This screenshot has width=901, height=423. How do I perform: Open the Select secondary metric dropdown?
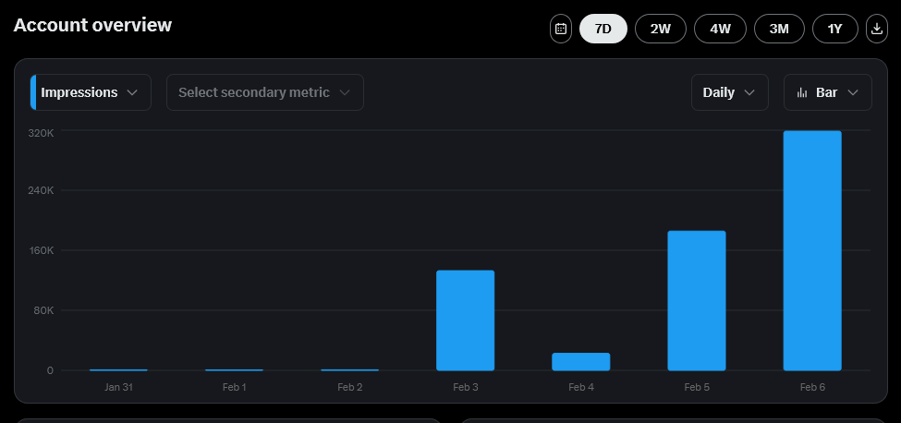click(x=265, y=92)
